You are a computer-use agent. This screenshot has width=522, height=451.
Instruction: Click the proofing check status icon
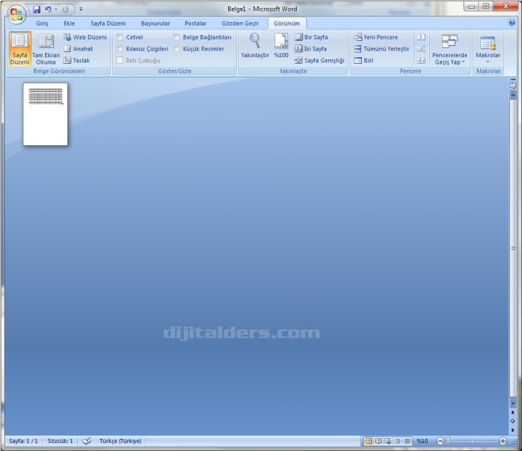click(x=87, y=441)
